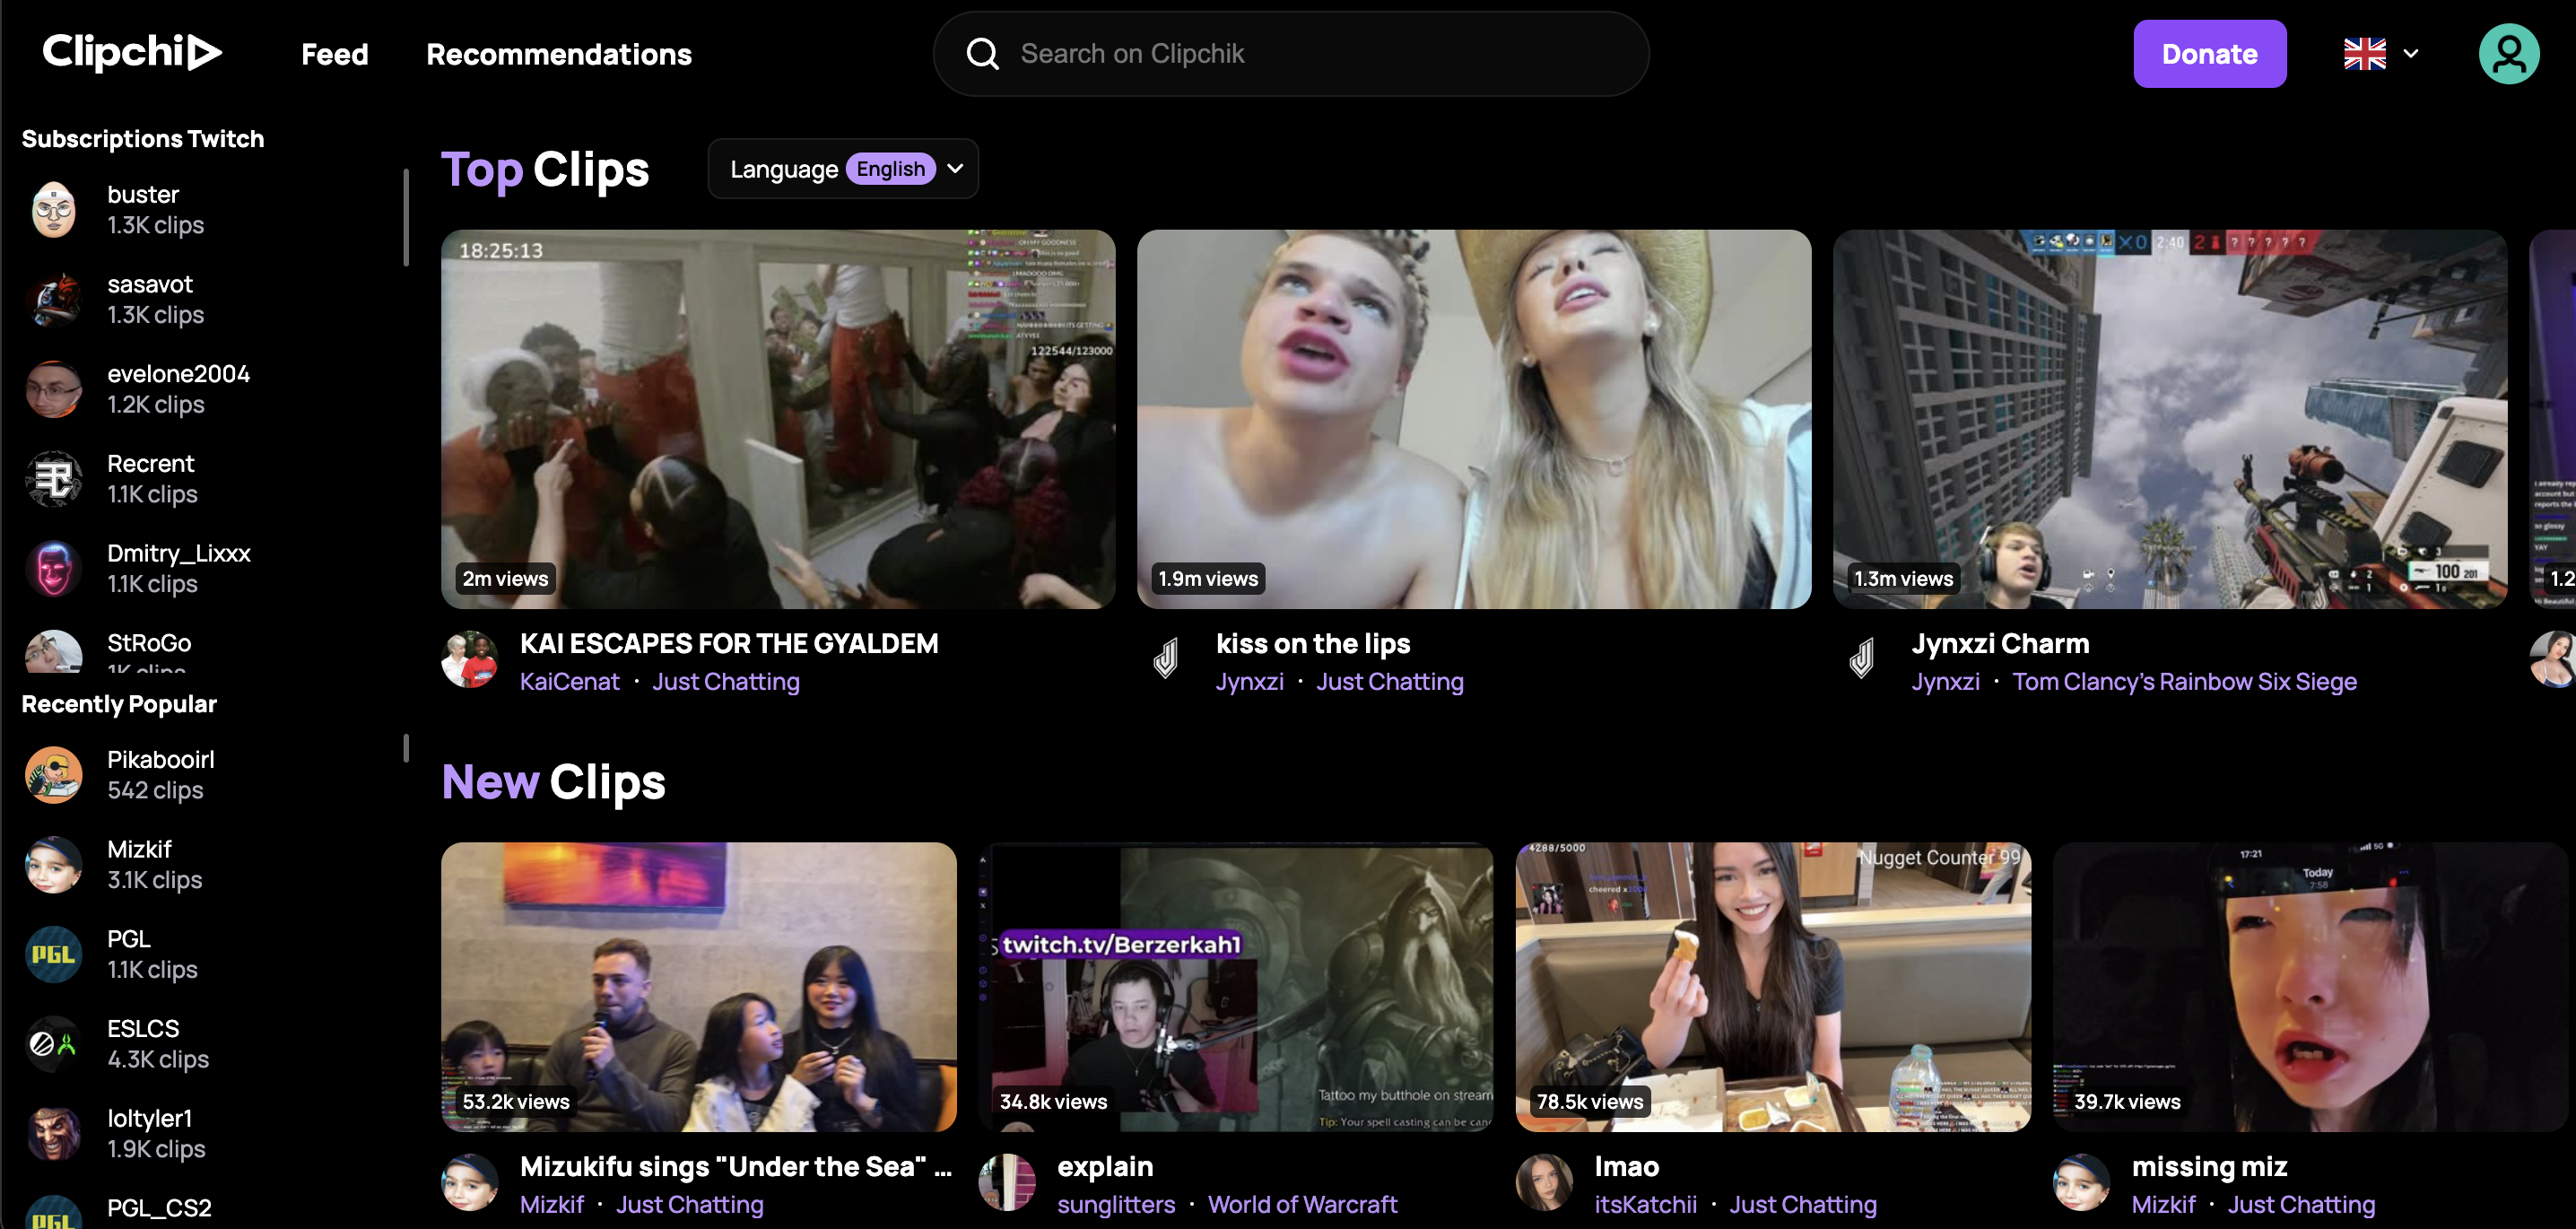
Task: Click sunglitters avatar beside explain clip
Action: (1007, 1182)
